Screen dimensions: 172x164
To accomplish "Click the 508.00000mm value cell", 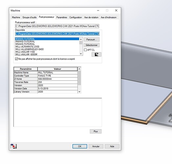I will (x=57, y=79).
